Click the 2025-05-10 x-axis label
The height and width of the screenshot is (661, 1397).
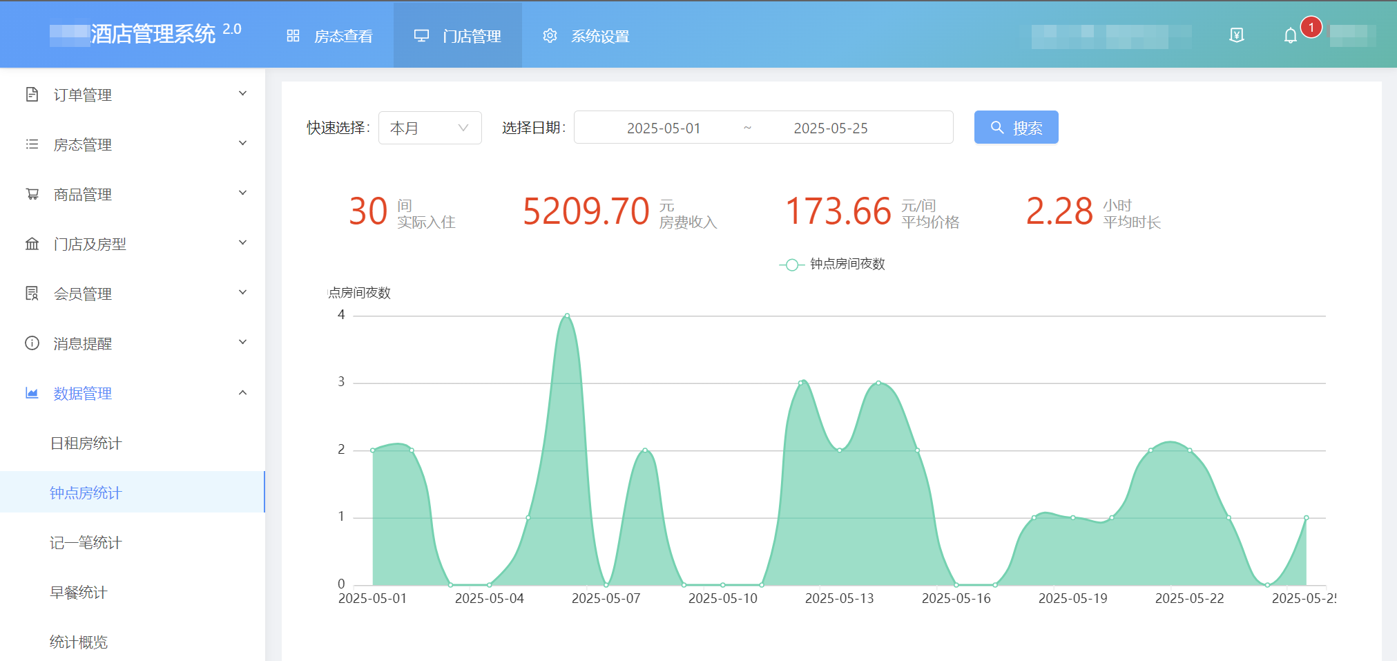coord(722,598)
